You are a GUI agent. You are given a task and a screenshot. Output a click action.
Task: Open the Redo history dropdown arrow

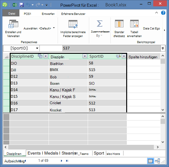[42, 5]
